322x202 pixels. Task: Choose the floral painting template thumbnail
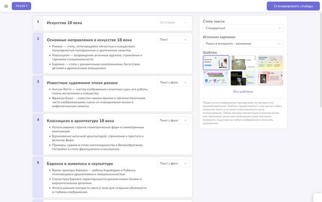pos(243,63)
